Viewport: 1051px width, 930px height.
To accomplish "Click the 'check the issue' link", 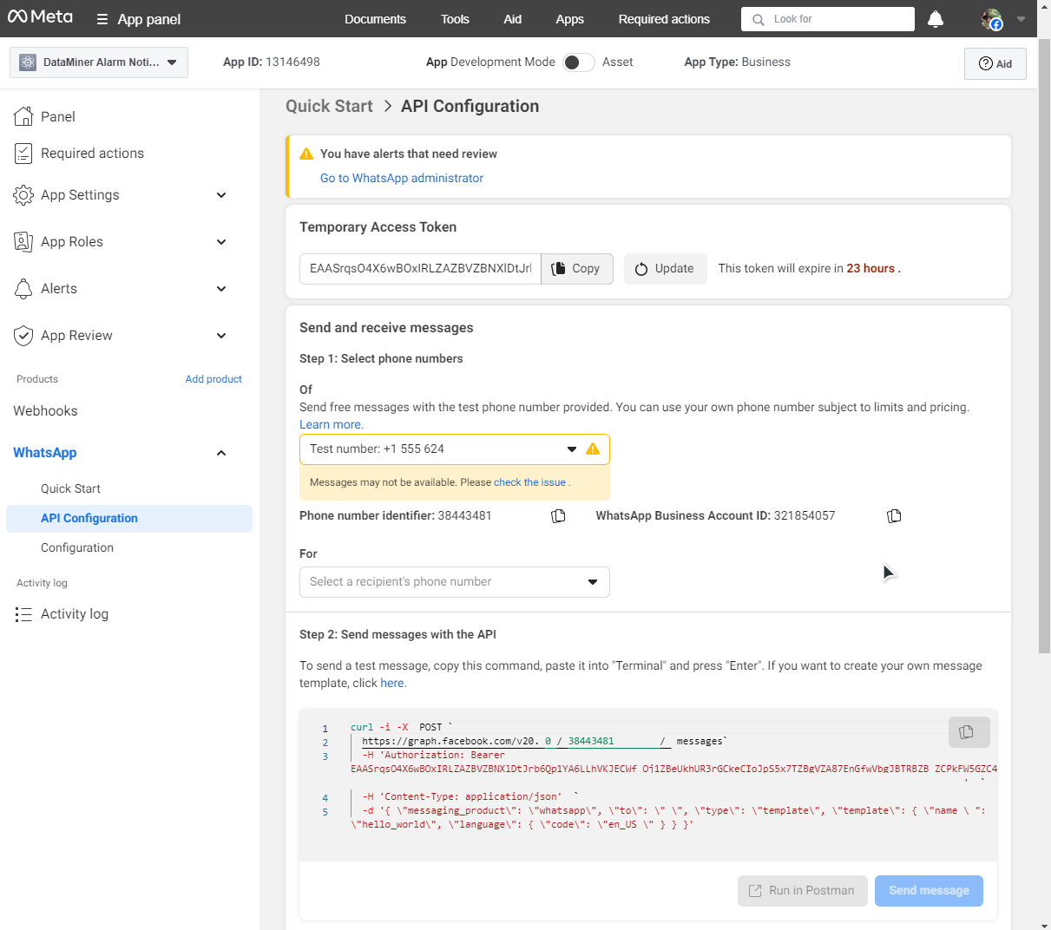I will pos(529,482).
